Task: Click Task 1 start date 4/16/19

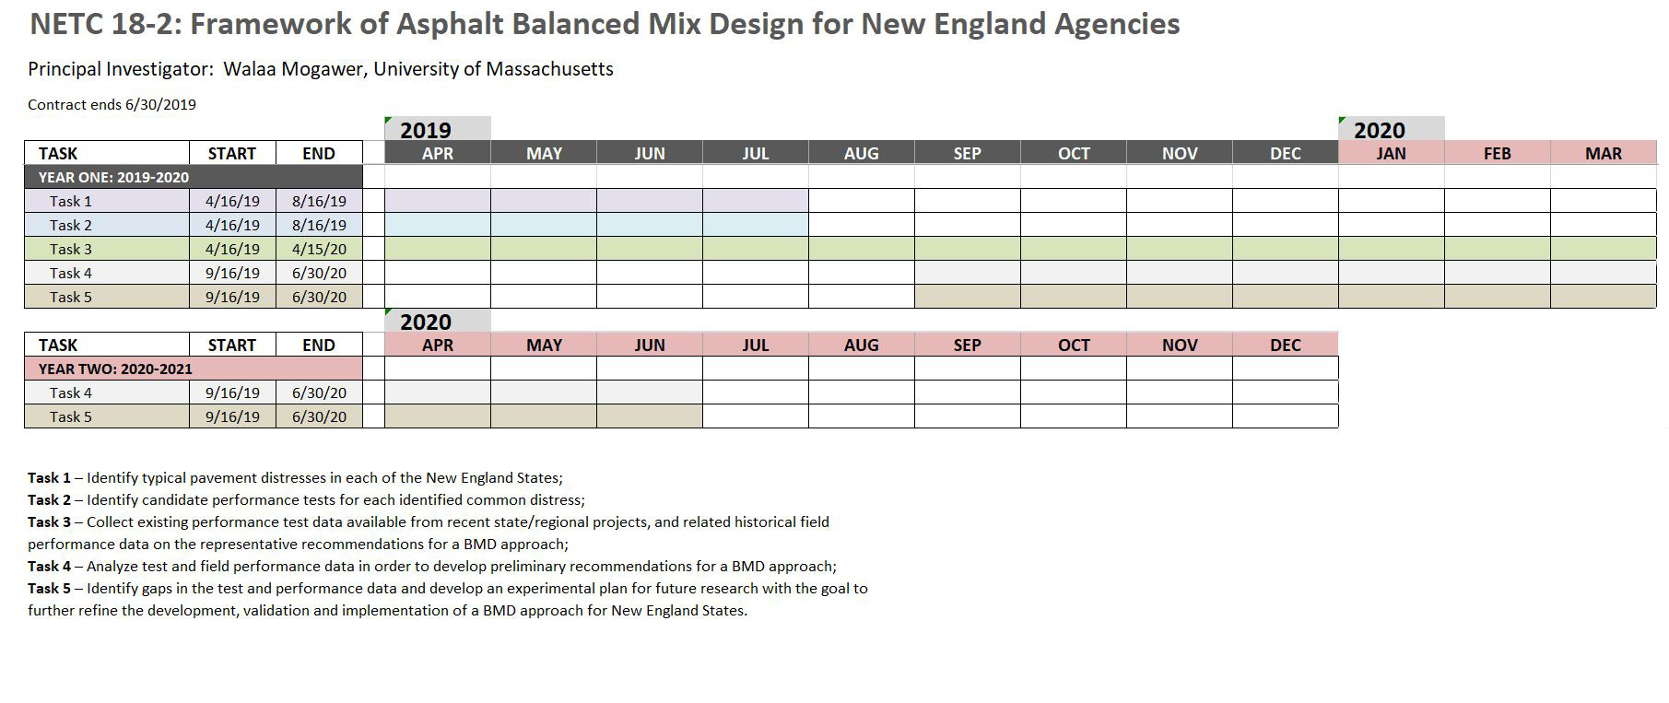Action: (x=232, y=201)
